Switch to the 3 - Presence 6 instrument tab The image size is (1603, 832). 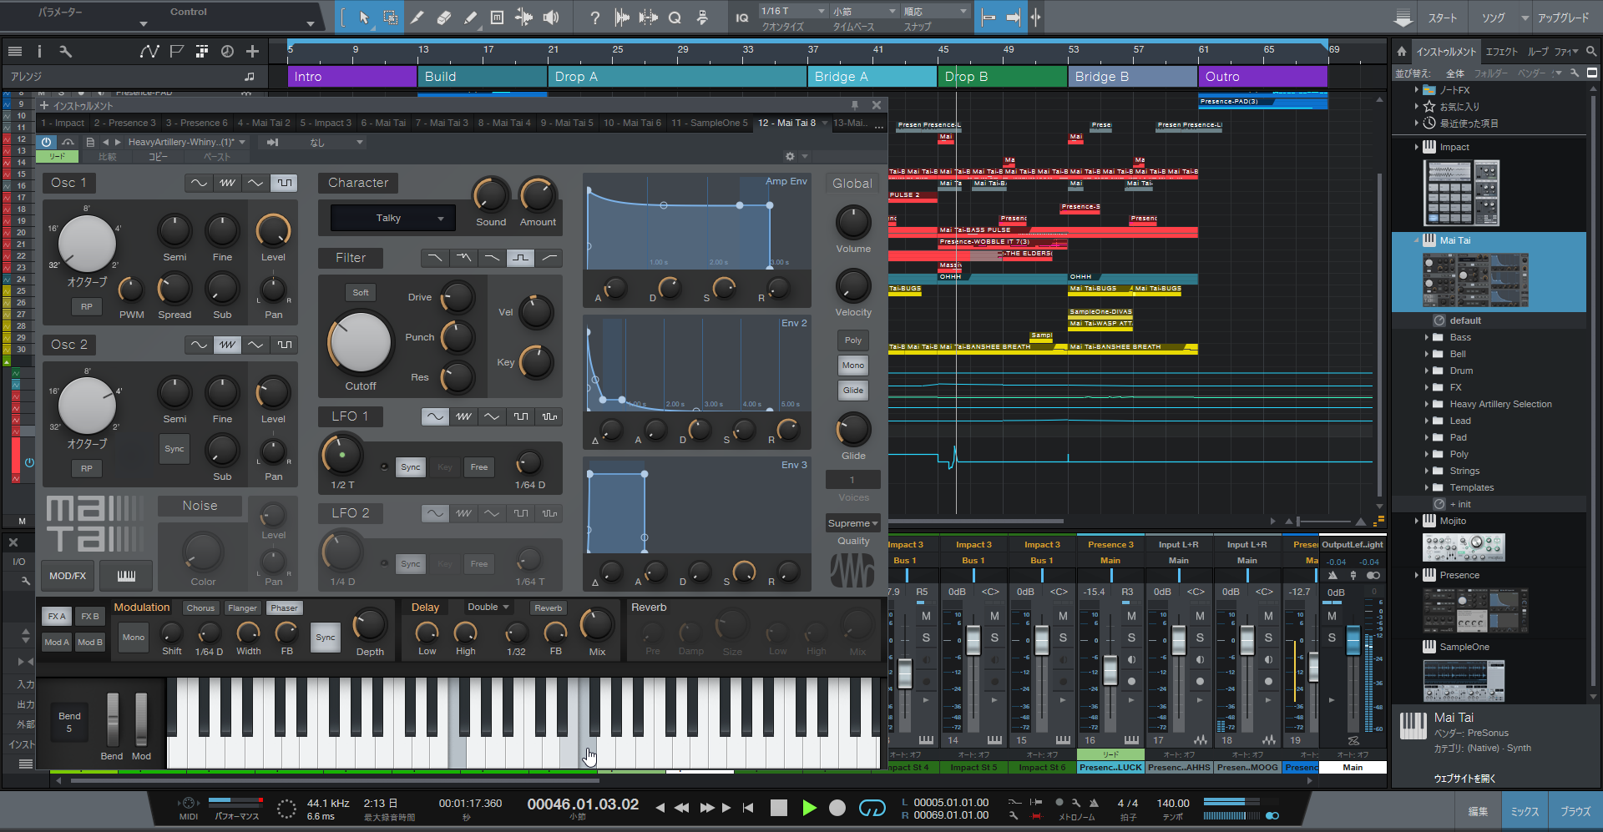coord(196,123)
